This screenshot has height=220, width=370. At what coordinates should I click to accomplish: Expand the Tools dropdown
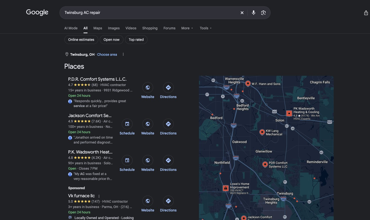[206, 28]
